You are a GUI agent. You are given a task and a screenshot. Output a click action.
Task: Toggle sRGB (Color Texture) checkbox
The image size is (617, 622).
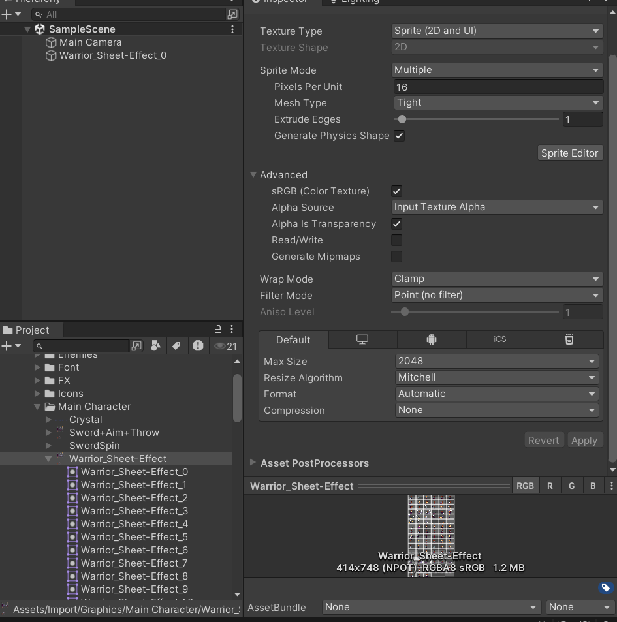click(x=396, y=191)
